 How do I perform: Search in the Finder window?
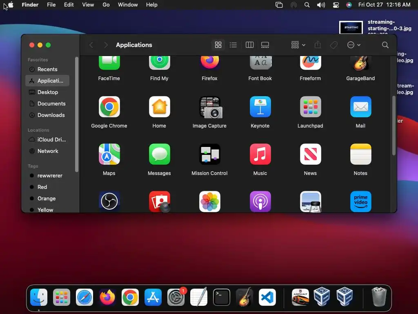[x=385, y=45]
